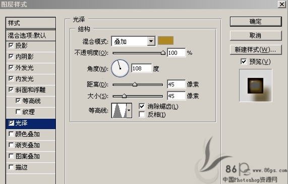
Task: Select the 颜色叠加 style entry label
Action: 28,134
